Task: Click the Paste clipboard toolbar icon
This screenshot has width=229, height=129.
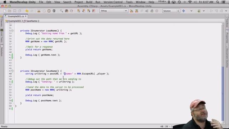Action: [49, 11]
